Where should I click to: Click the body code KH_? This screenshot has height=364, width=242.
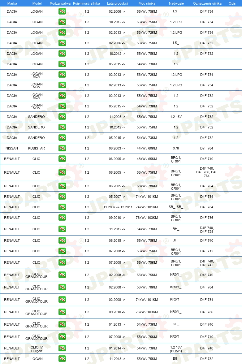(x=176, y=324)
